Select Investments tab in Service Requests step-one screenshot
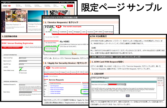167x108 pixels. click(63, 32)
